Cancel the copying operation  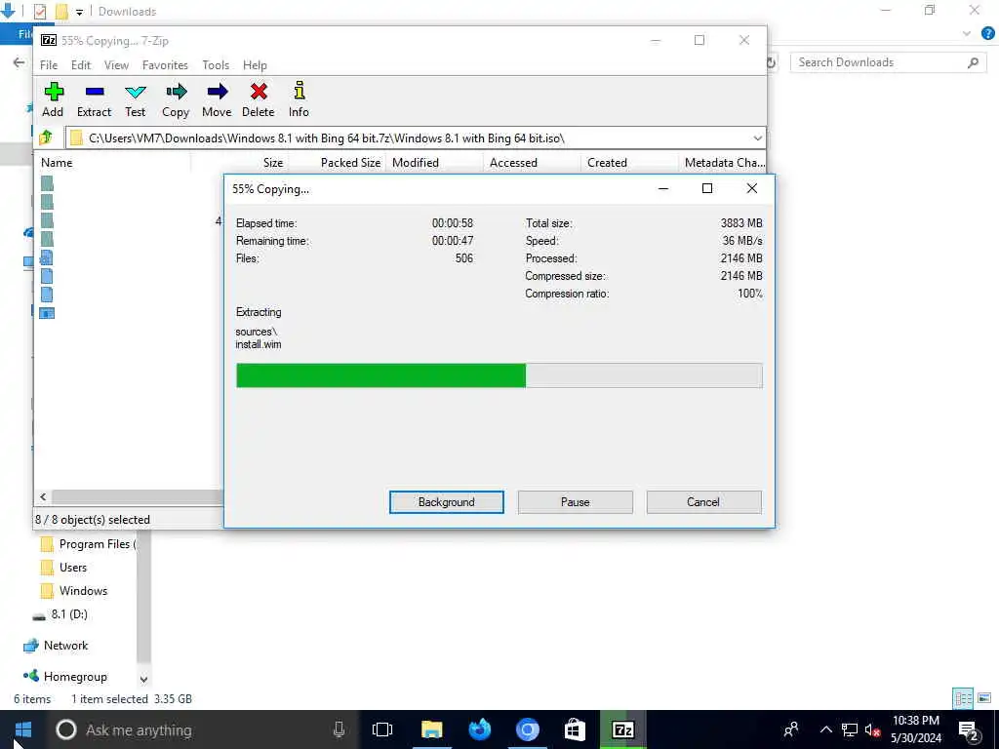[703, 502]
